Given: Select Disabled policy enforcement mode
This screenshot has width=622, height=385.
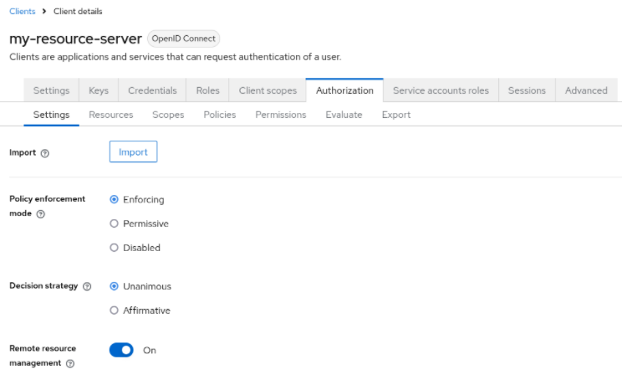Looking at the screenshot, I should (x=115, y=248).
